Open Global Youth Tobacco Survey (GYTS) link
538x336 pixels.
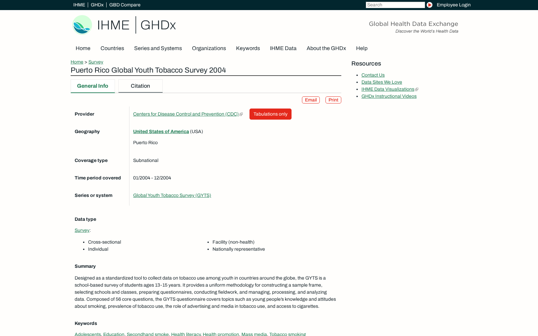[172, 196]
